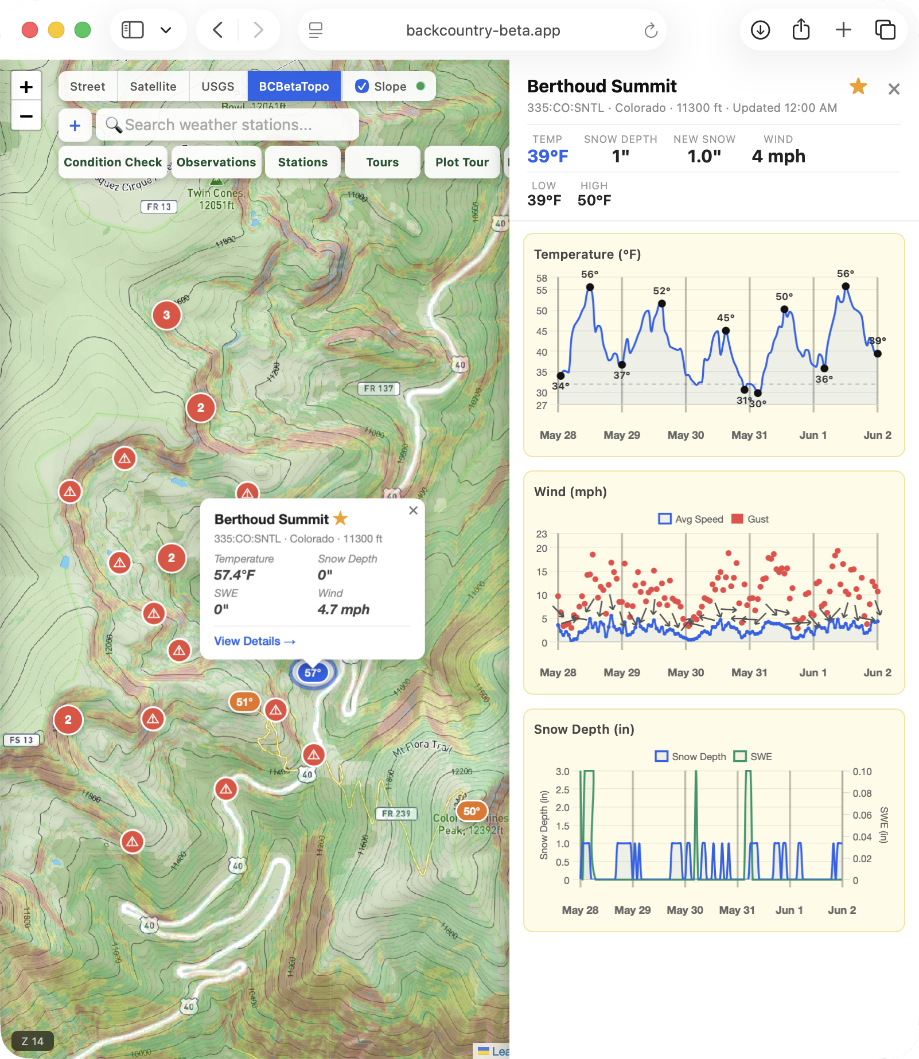The image size is (919, 1059).
Task: Open Safari sidebar toggle
Action: [133, 30]
